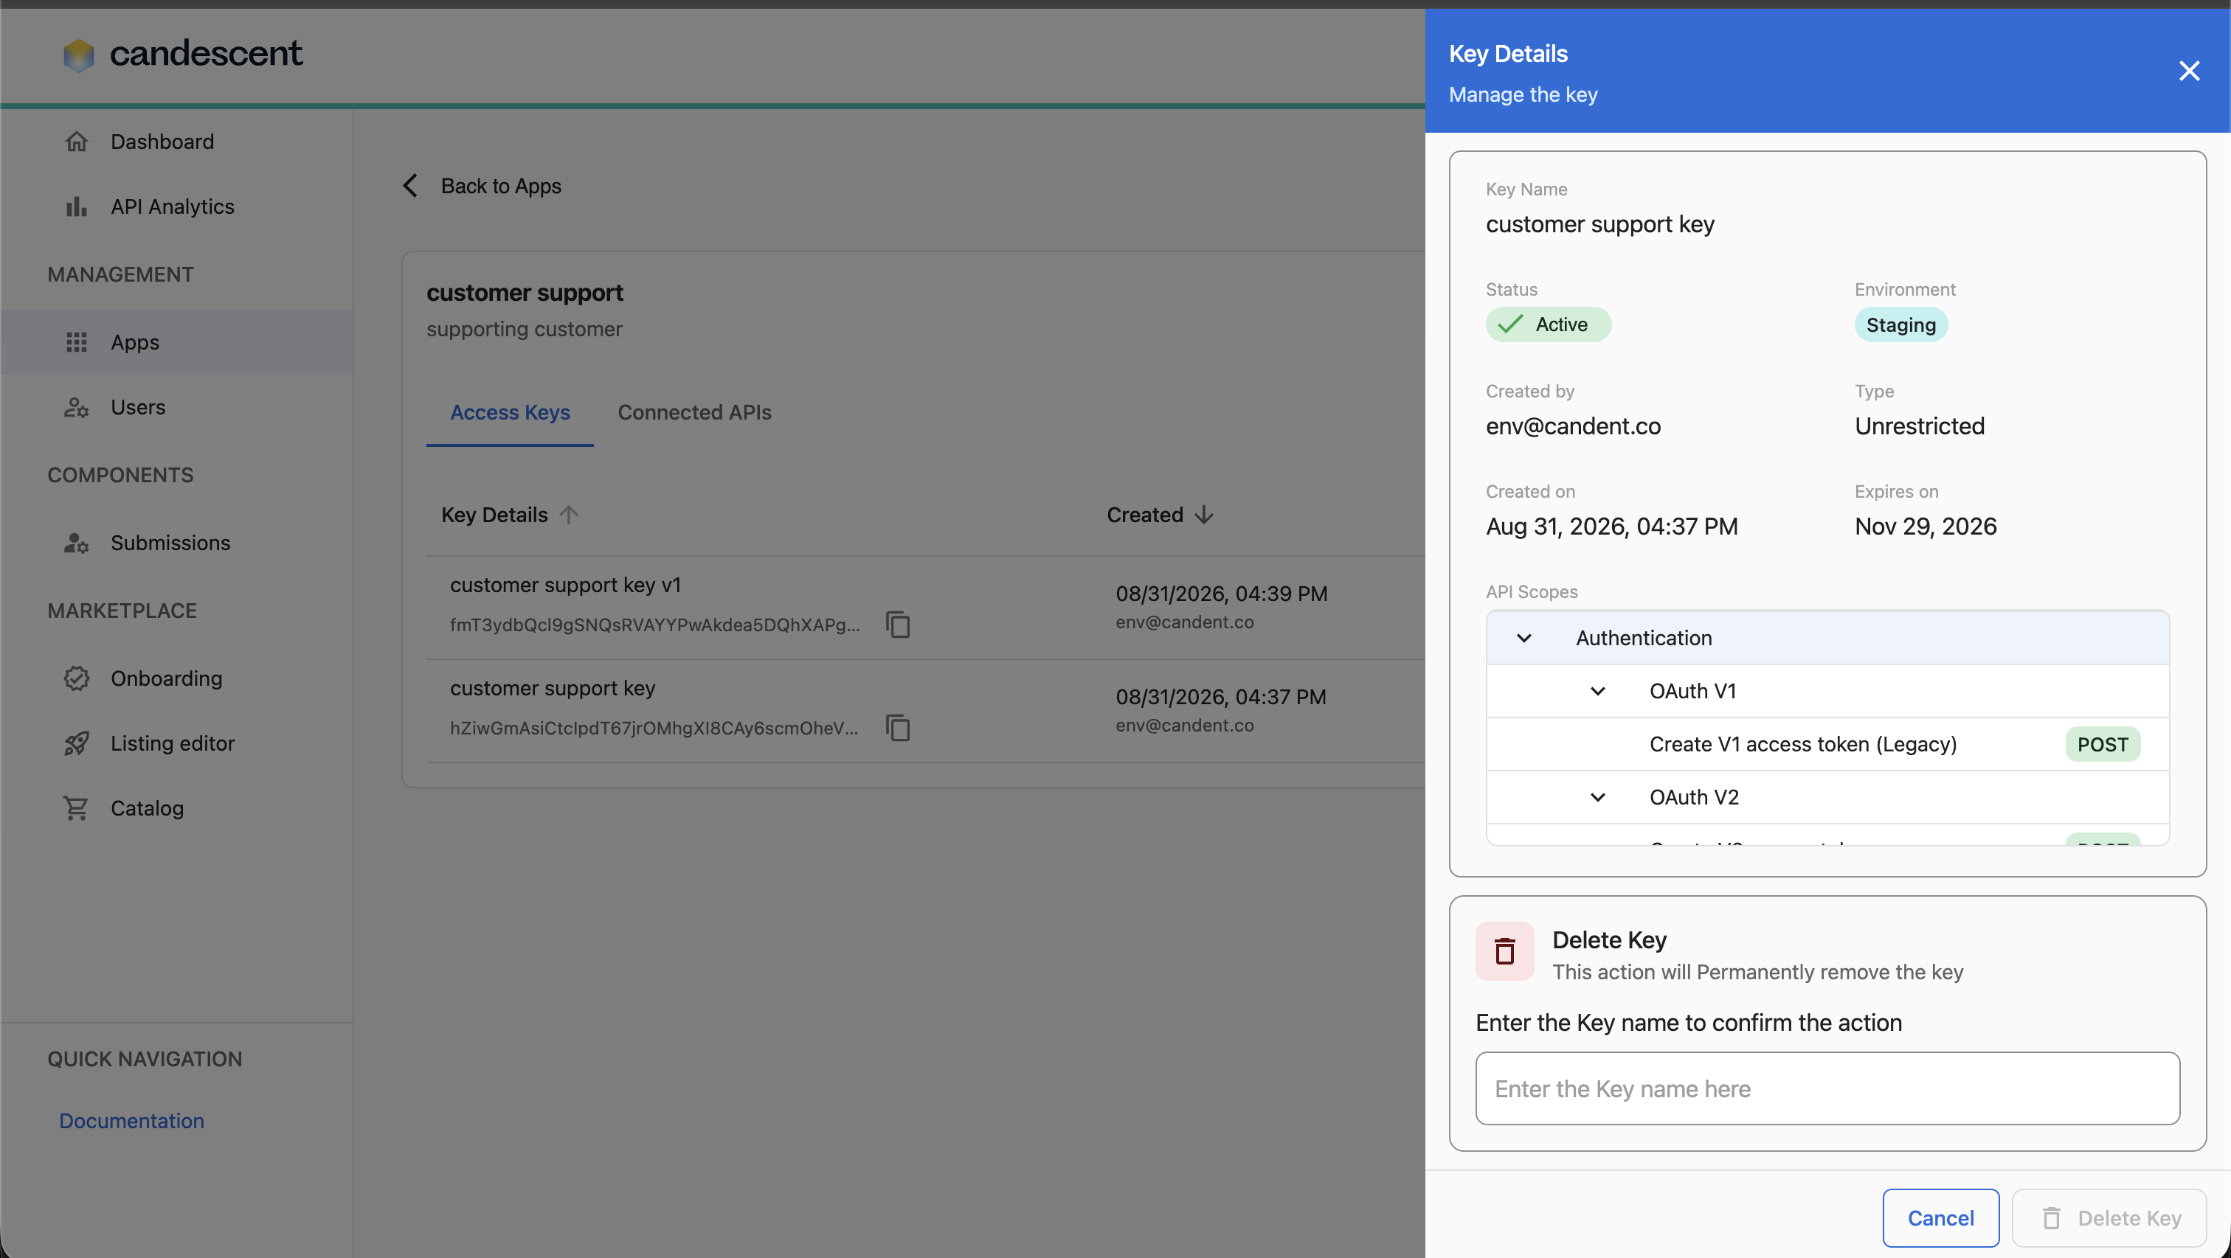Click the Submissions icon in sidebar
The image size is (2231, 1258).
coord(76,543)
